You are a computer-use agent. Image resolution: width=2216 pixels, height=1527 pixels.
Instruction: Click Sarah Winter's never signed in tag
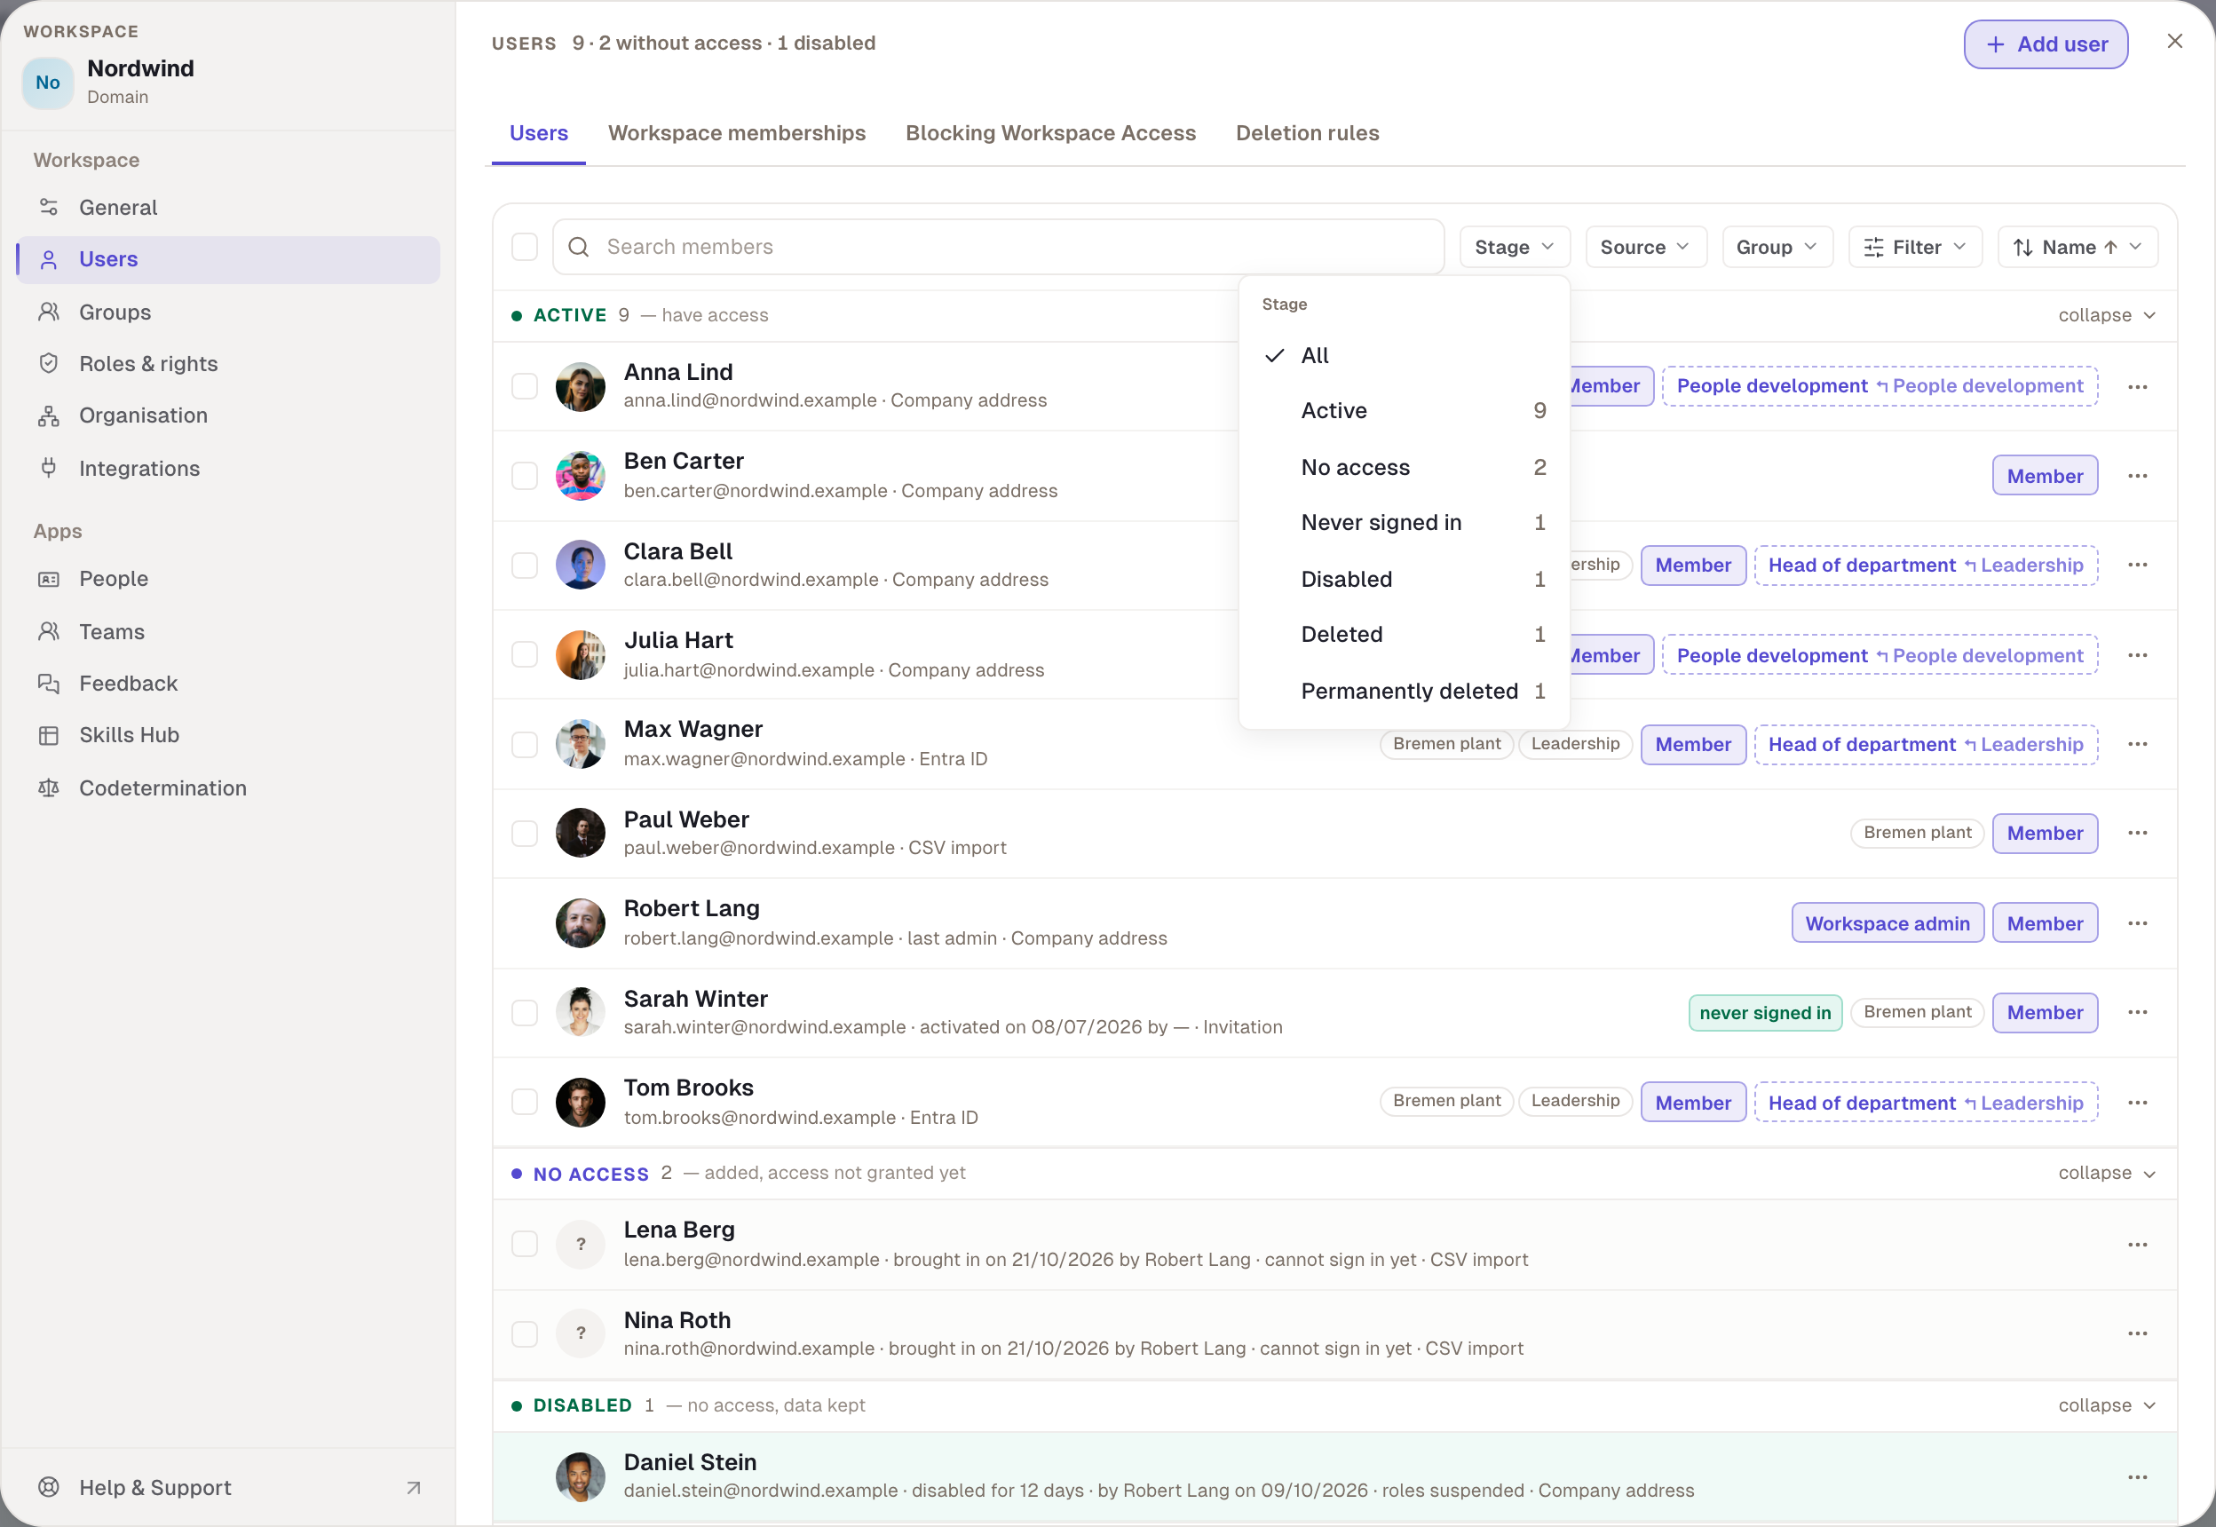1764,1012
